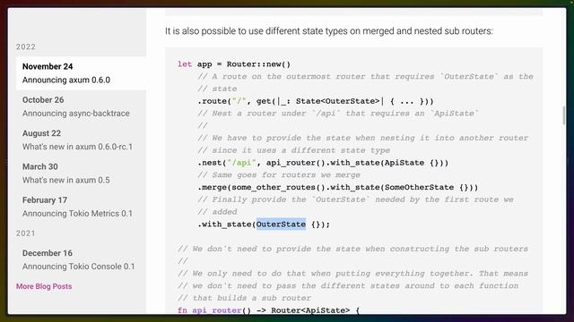Click the 'let app = Router::new()' code line
574x322 pixels.
pos(234,64)
